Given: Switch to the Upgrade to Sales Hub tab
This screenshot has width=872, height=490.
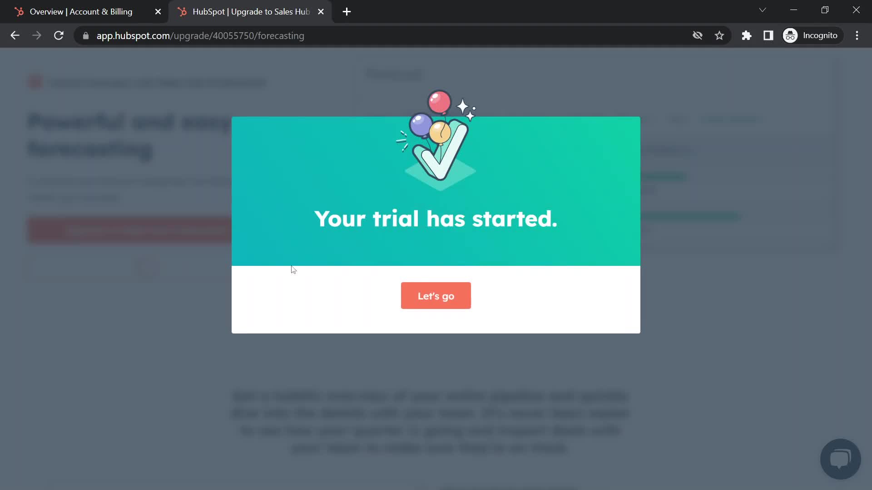Looking at the screenshot, I should coord(250,12).
